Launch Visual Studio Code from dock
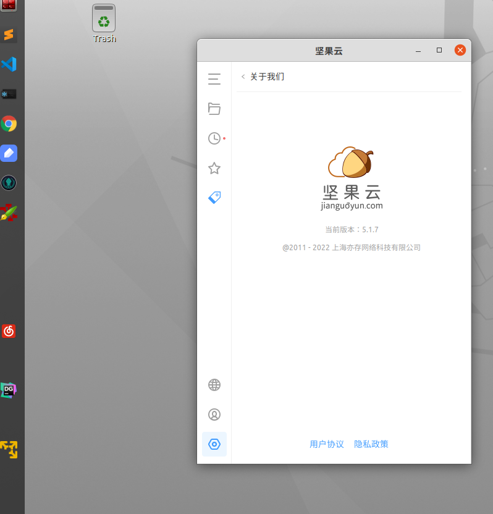 click(9, 64)
